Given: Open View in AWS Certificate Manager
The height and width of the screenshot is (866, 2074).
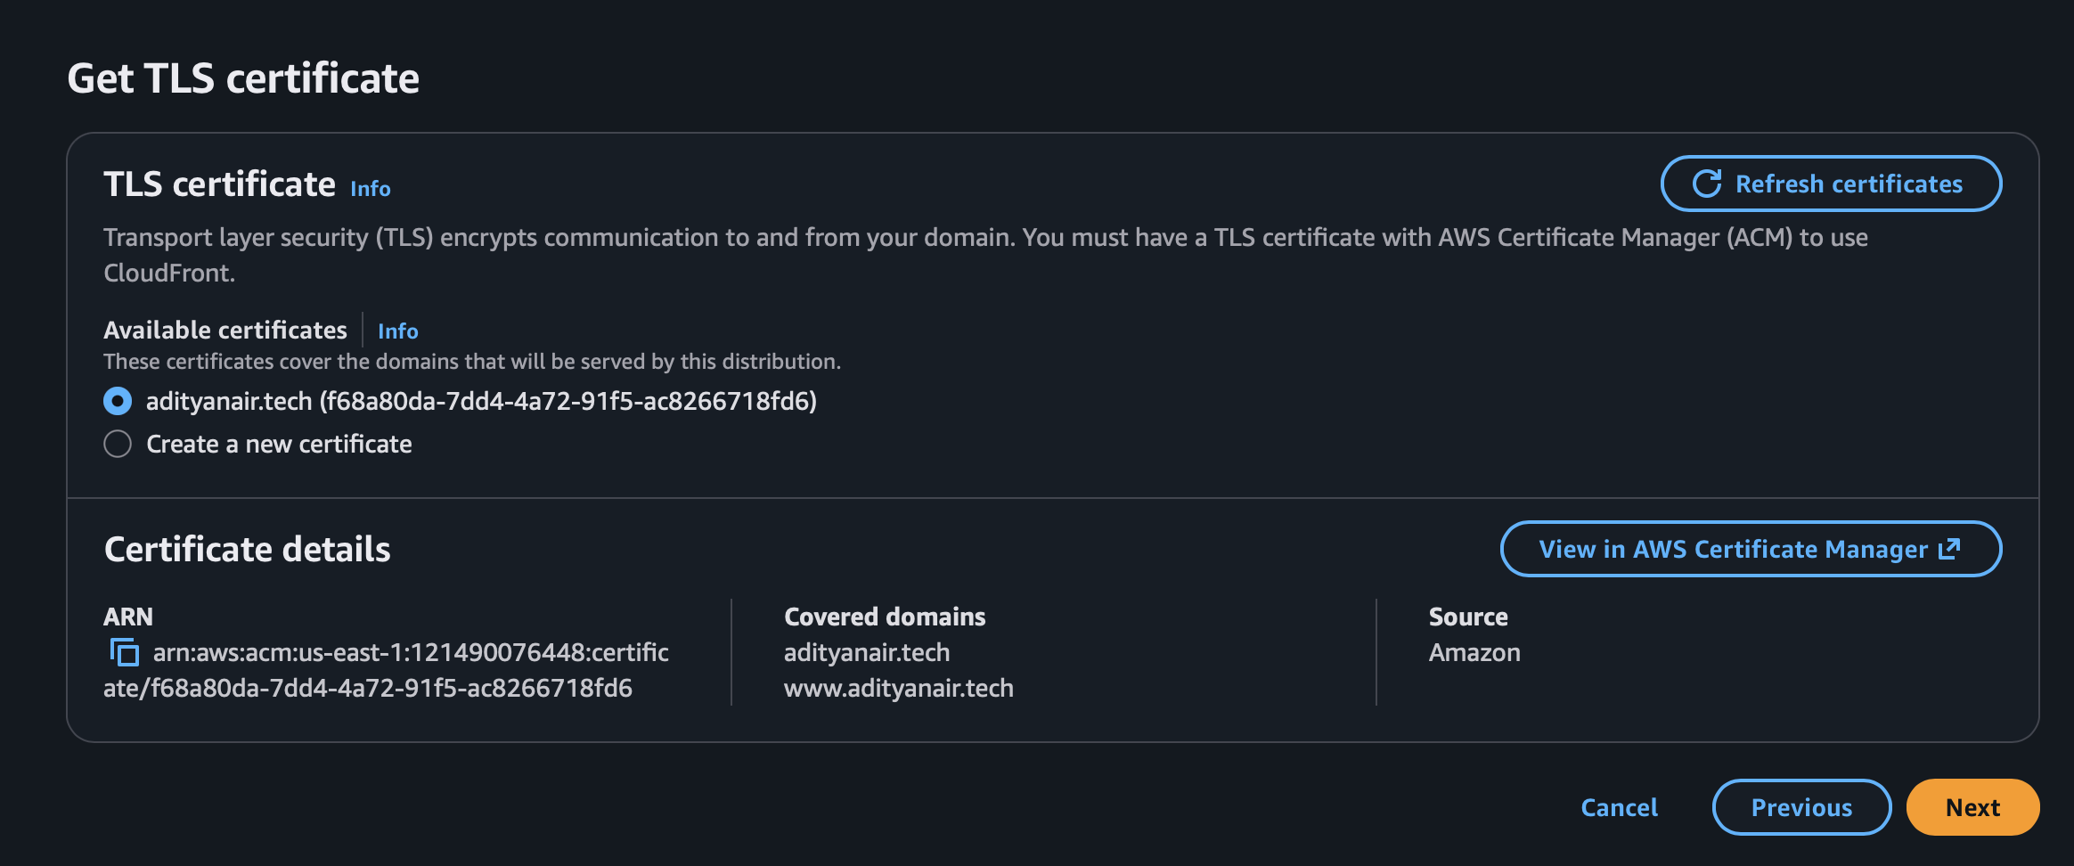Looking at the screenshot, I should pos(1733,549).
